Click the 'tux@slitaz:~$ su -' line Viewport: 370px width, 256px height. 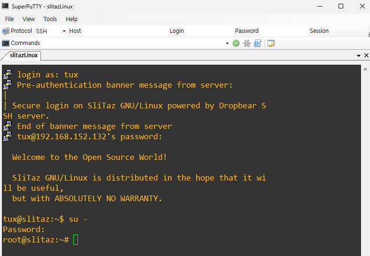pyautogui.click(x=45, y=219)
